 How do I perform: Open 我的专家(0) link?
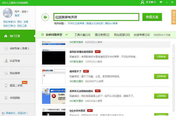pyautogui.click(x=9, y=22)
